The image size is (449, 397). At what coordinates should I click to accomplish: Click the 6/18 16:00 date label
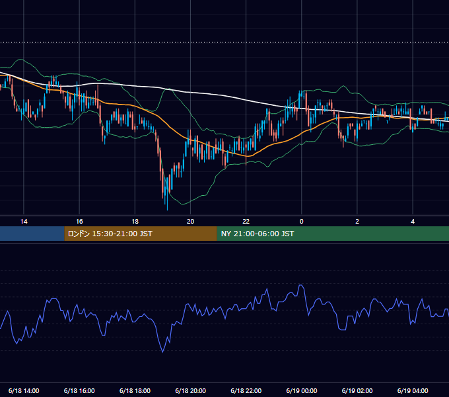coord(79,390)
